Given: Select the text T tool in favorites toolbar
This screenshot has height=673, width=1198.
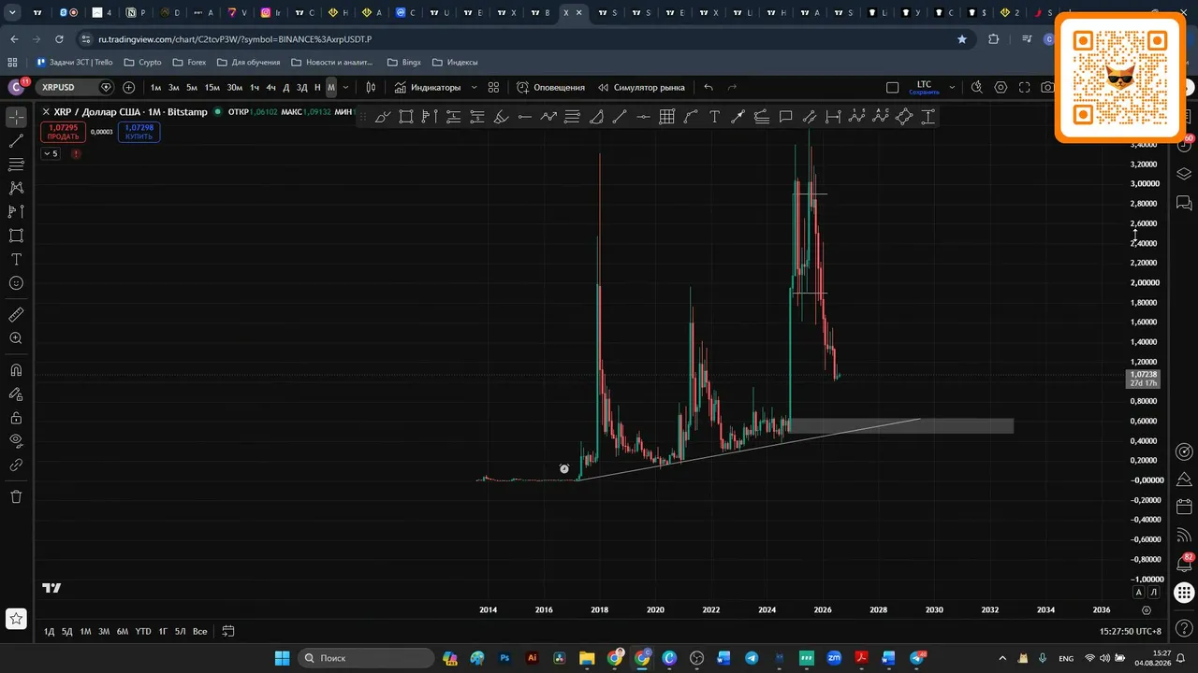Looking at the screenshot, I should click(714, 117).
